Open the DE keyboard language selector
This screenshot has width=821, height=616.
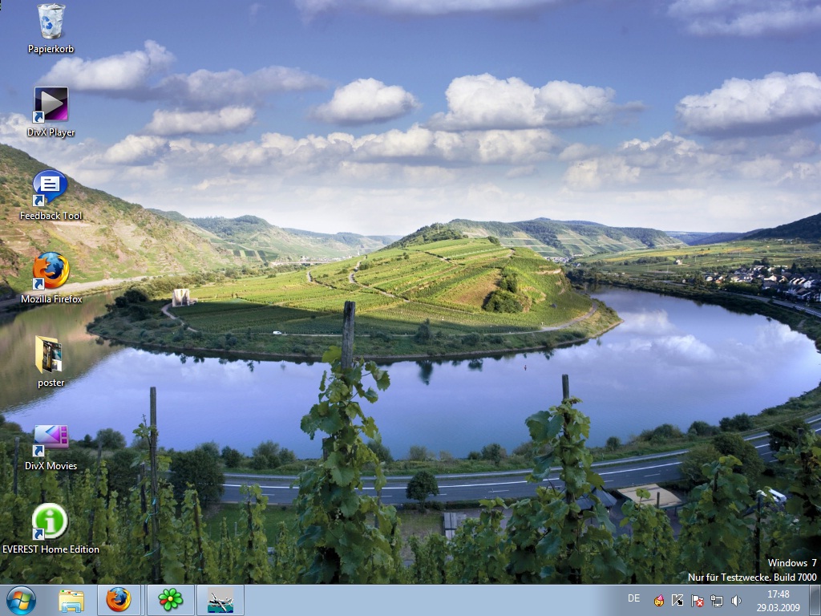pos(634,598)
